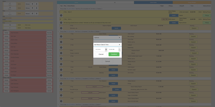215x107 pixels.
Task: Click Move button for taxi 17
Action: pos(28,4)
